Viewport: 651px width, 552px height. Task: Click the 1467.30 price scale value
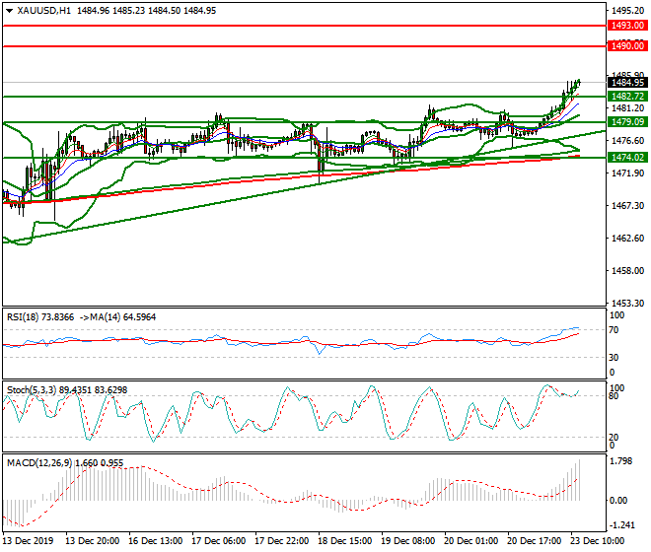coord(627,206)
